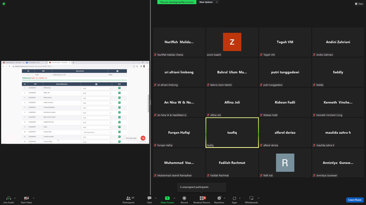Viewport: 366px width, 205px height.
Task: Open share options caret beside Share Screen
Action: (x=174, y=198)
